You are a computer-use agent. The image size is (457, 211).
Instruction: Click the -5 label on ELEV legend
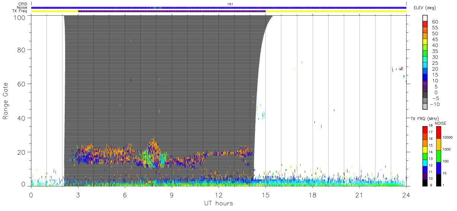point(436,98)
